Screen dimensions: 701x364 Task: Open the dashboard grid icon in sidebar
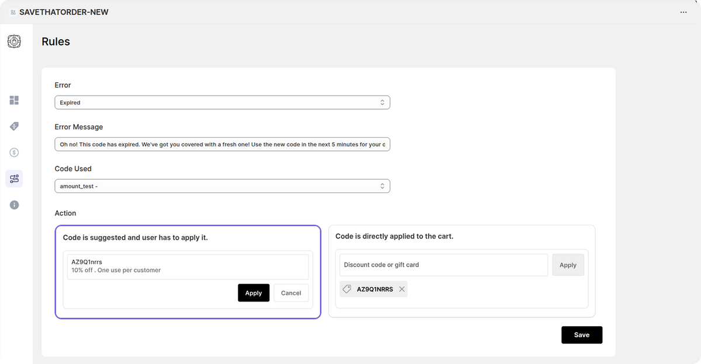click(x=14, y=100)
